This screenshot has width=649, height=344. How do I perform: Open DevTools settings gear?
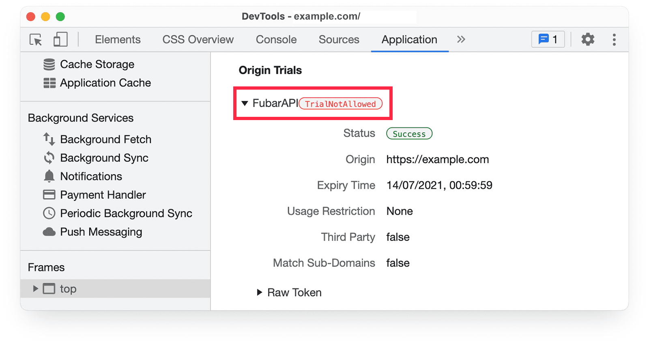587,40
